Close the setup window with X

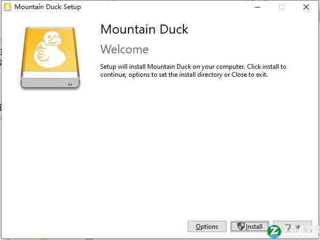(x=306, y=7)
